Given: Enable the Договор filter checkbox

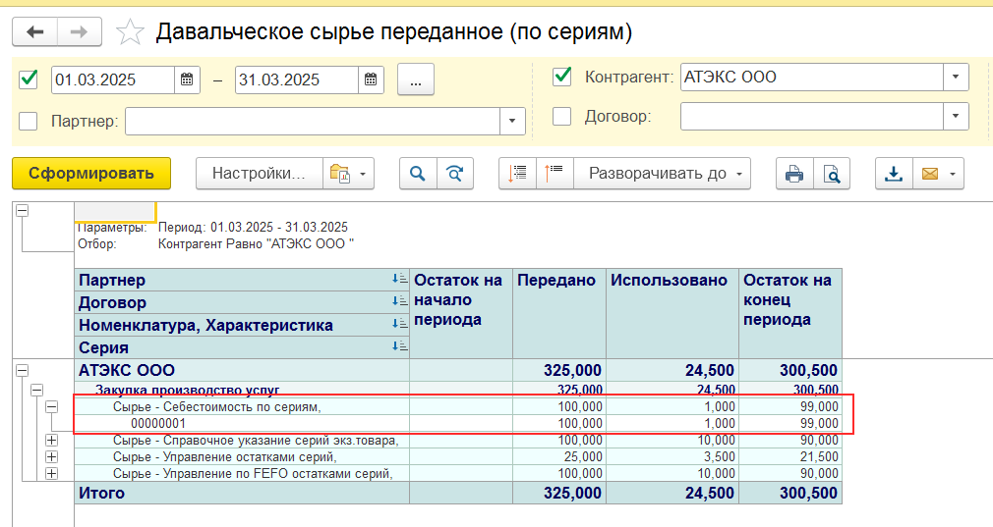Looking at the screenshot, I should [562, 116].
